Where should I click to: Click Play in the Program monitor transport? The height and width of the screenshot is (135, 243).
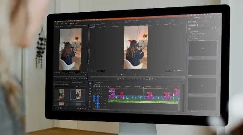[135, 79]
